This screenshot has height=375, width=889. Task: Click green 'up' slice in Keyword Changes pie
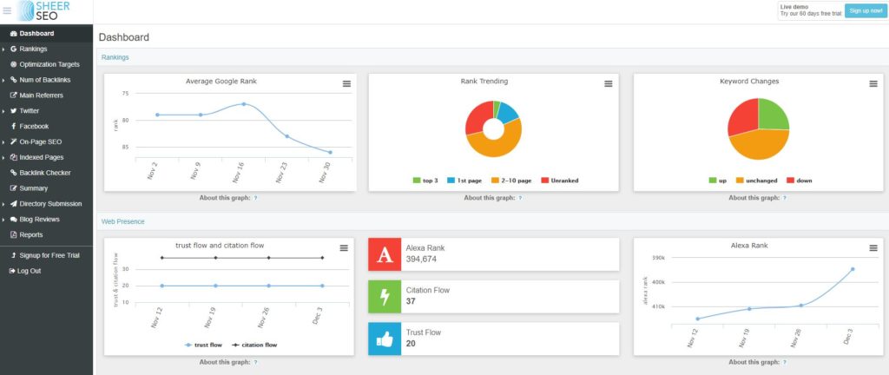pyautogui.click(x=773, y=115)
